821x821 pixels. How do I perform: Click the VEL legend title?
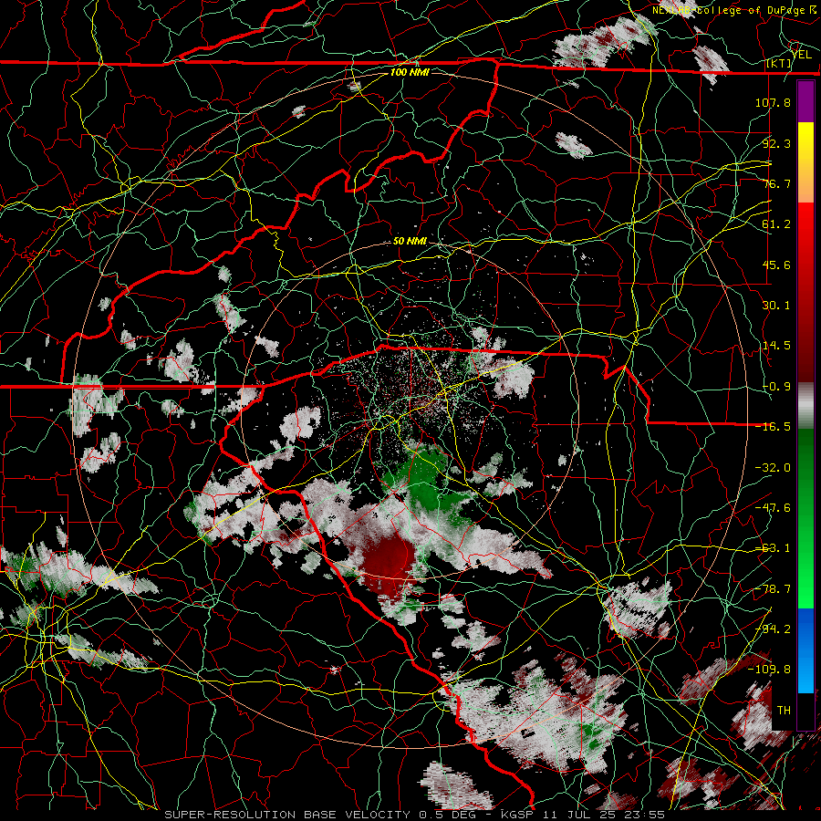pos(801,54)
